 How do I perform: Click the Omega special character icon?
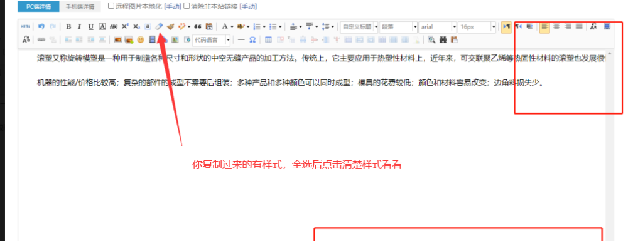[252, 39]
